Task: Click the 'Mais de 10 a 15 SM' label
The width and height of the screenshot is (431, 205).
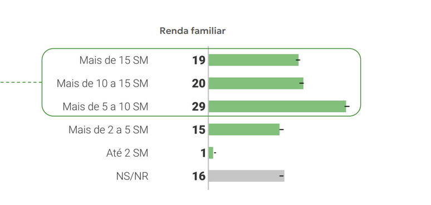Action: (102, 83)
